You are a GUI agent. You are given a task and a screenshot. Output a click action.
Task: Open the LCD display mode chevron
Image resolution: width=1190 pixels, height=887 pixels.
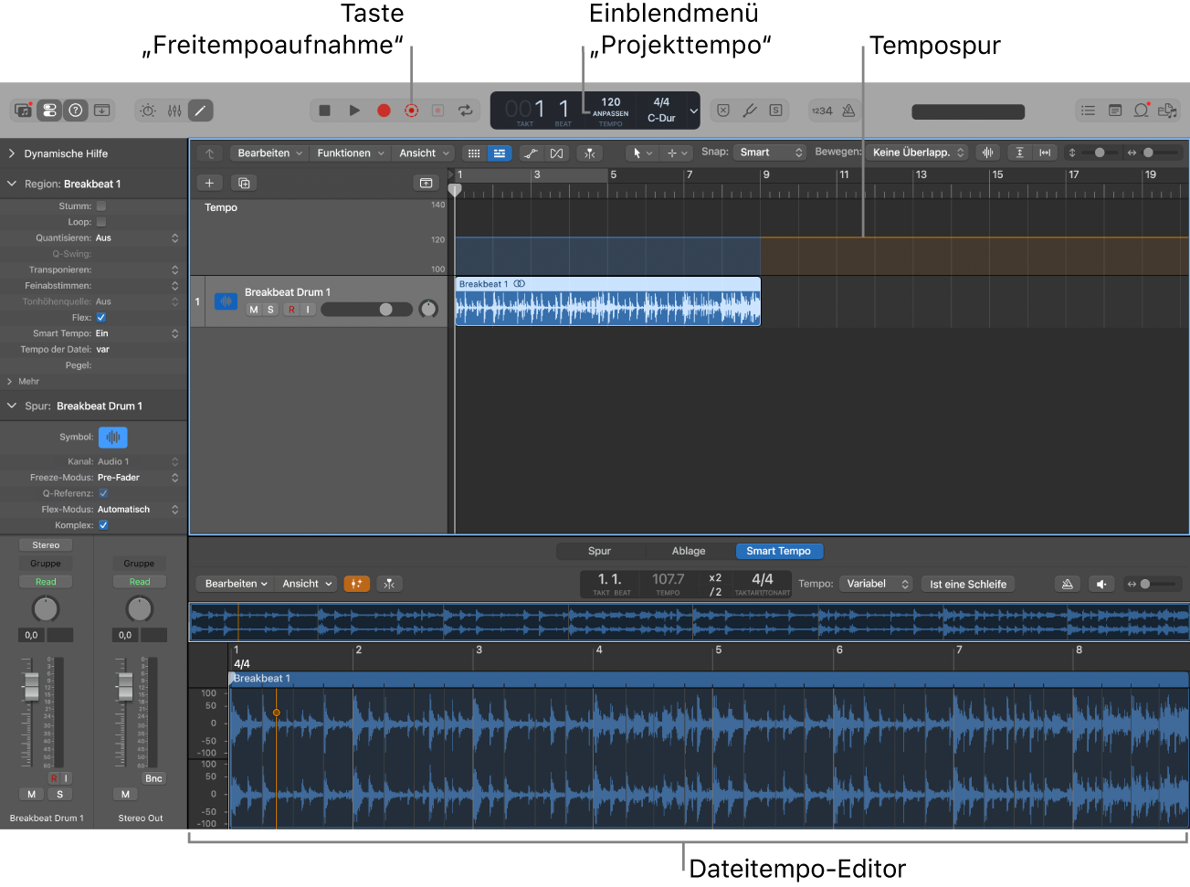(x=694, y=111)
